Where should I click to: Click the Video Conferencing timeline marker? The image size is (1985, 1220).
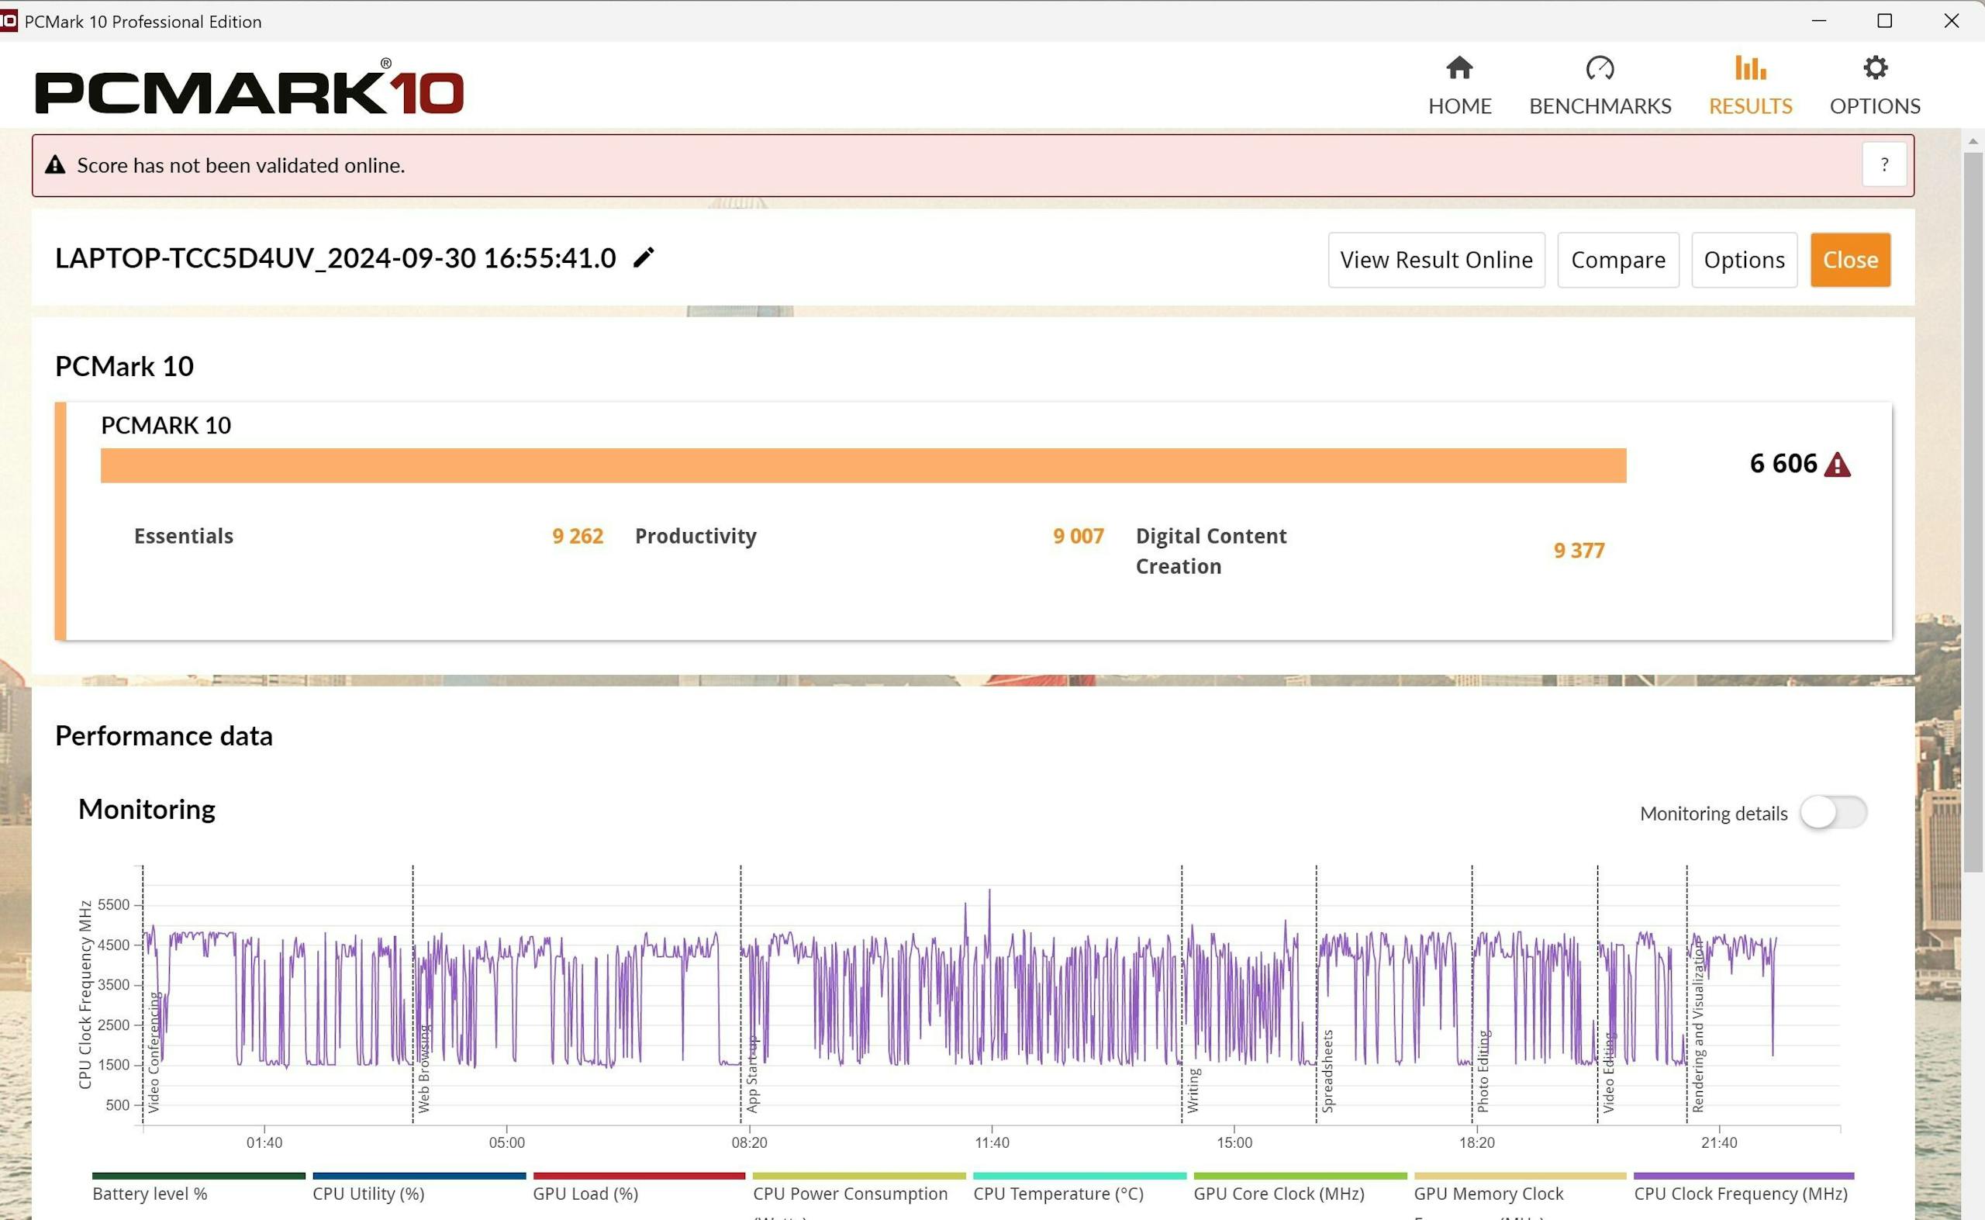click(154, 1052)
